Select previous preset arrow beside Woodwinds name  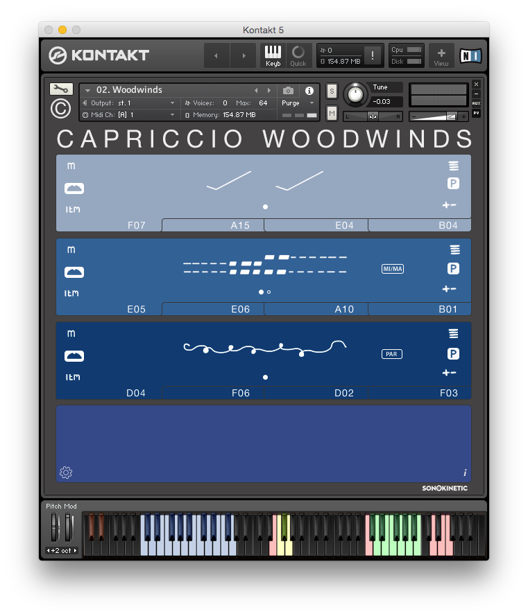[x=256, y=90]
